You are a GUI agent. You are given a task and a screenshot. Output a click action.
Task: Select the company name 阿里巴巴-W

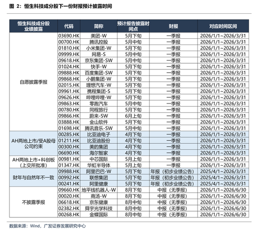click(99, 172)
